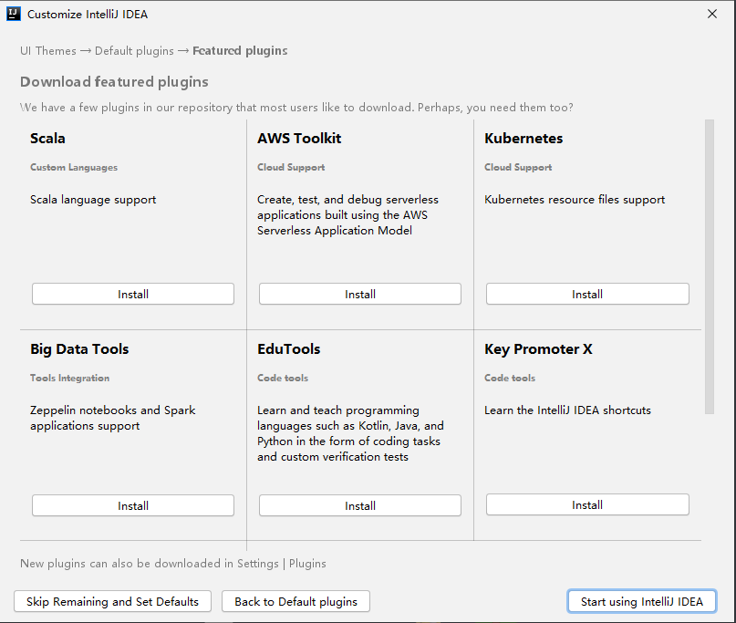
Task: Click the Kubernetes plugin heading
Action: click(523, 139)
